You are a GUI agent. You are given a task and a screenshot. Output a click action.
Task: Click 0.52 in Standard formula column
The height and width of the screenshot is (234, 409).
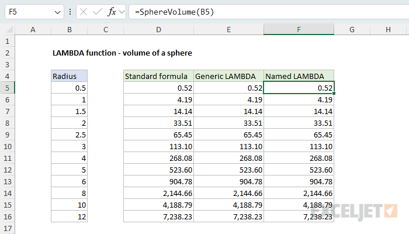click(158, 88)
